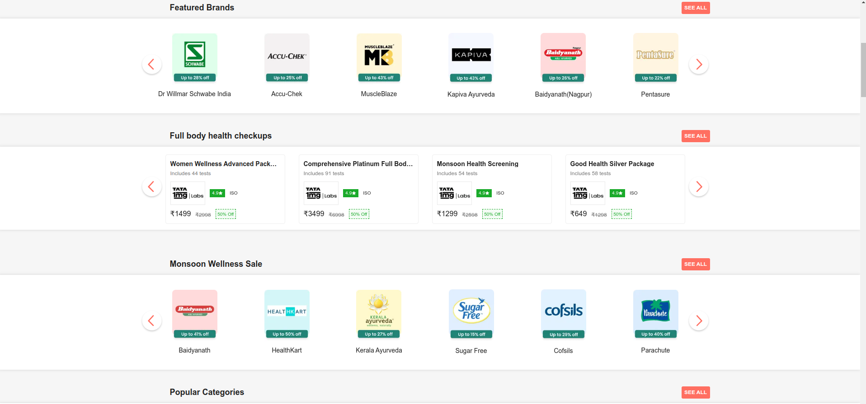Click the Parachute 'Up to 40% off' badge
Viewport: 866px width, 404px height.
tap(656, 334)
